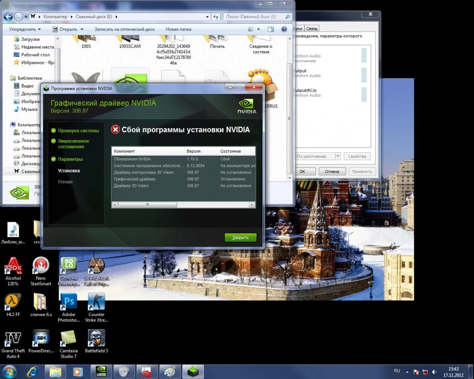Open the Windows Start menu

(x=9, y=371)
